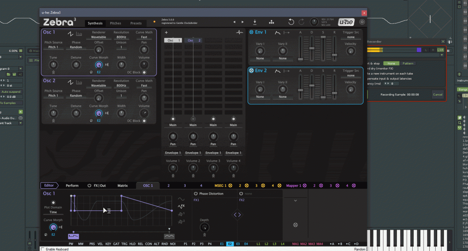Select the left curve preset thumbnail
The image size is (468, 251).
click(73, 236)
